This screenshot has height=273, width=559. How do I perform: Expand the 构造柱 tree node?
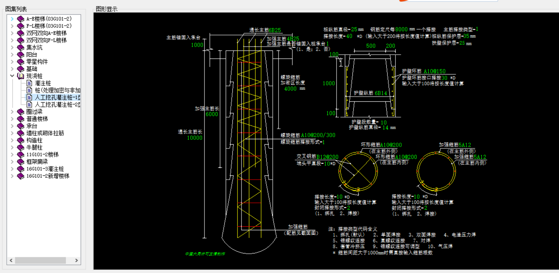pos(12,140)
